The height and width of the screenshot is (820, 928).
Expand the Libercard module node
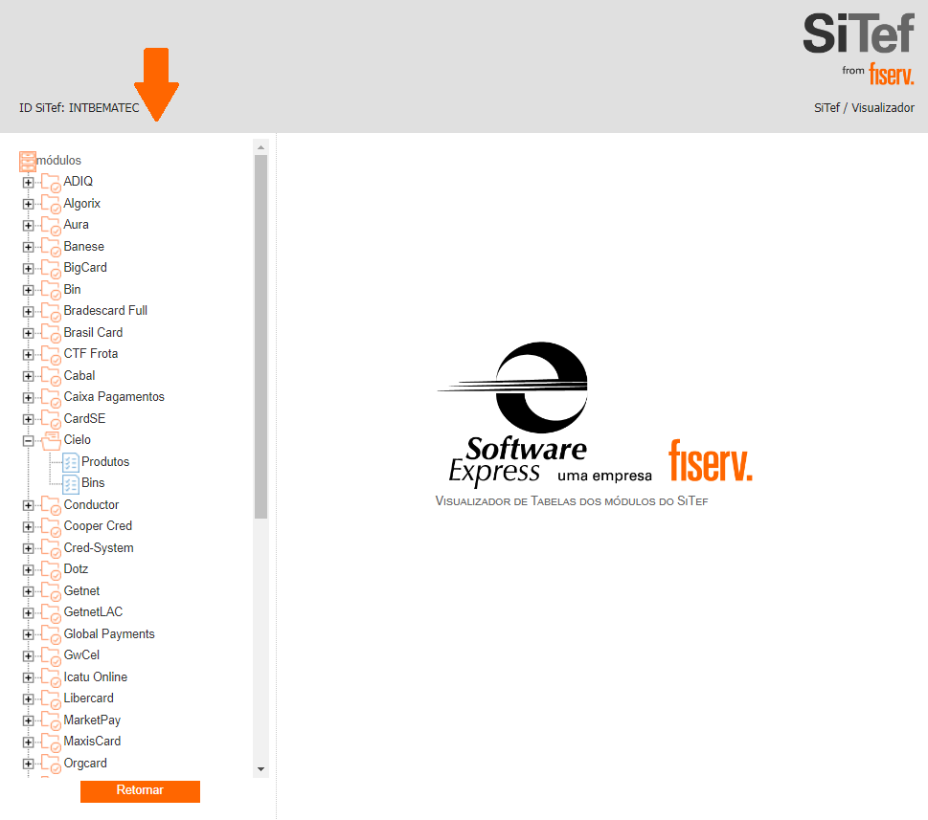click(28, 699)
